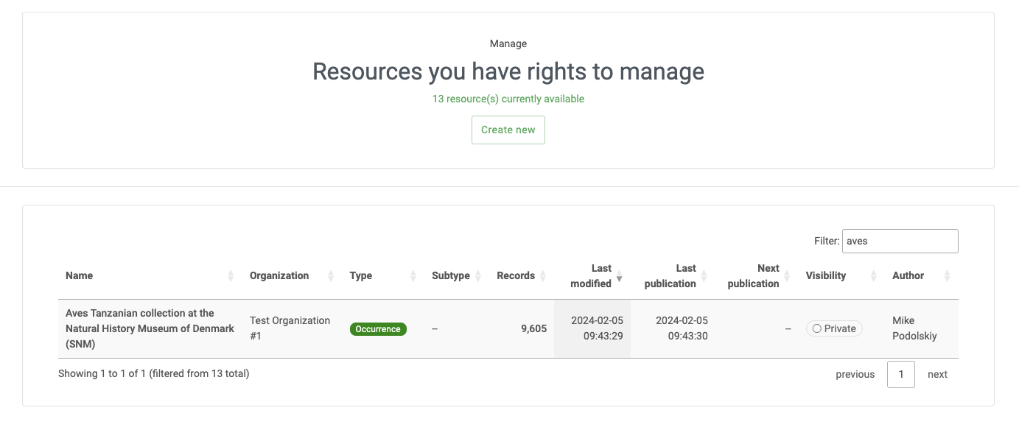Viewport: 1019px width, 433px height.
Task: Click the Create new button
Action: [x=508, y=130]
